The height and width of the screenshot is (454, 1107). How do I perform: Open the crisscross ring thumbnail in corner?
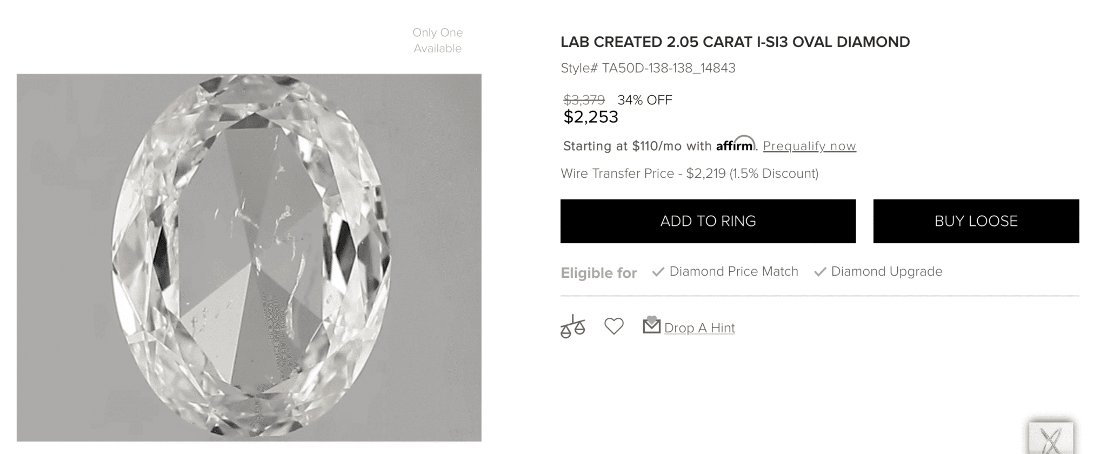(x=1051, y=439)
